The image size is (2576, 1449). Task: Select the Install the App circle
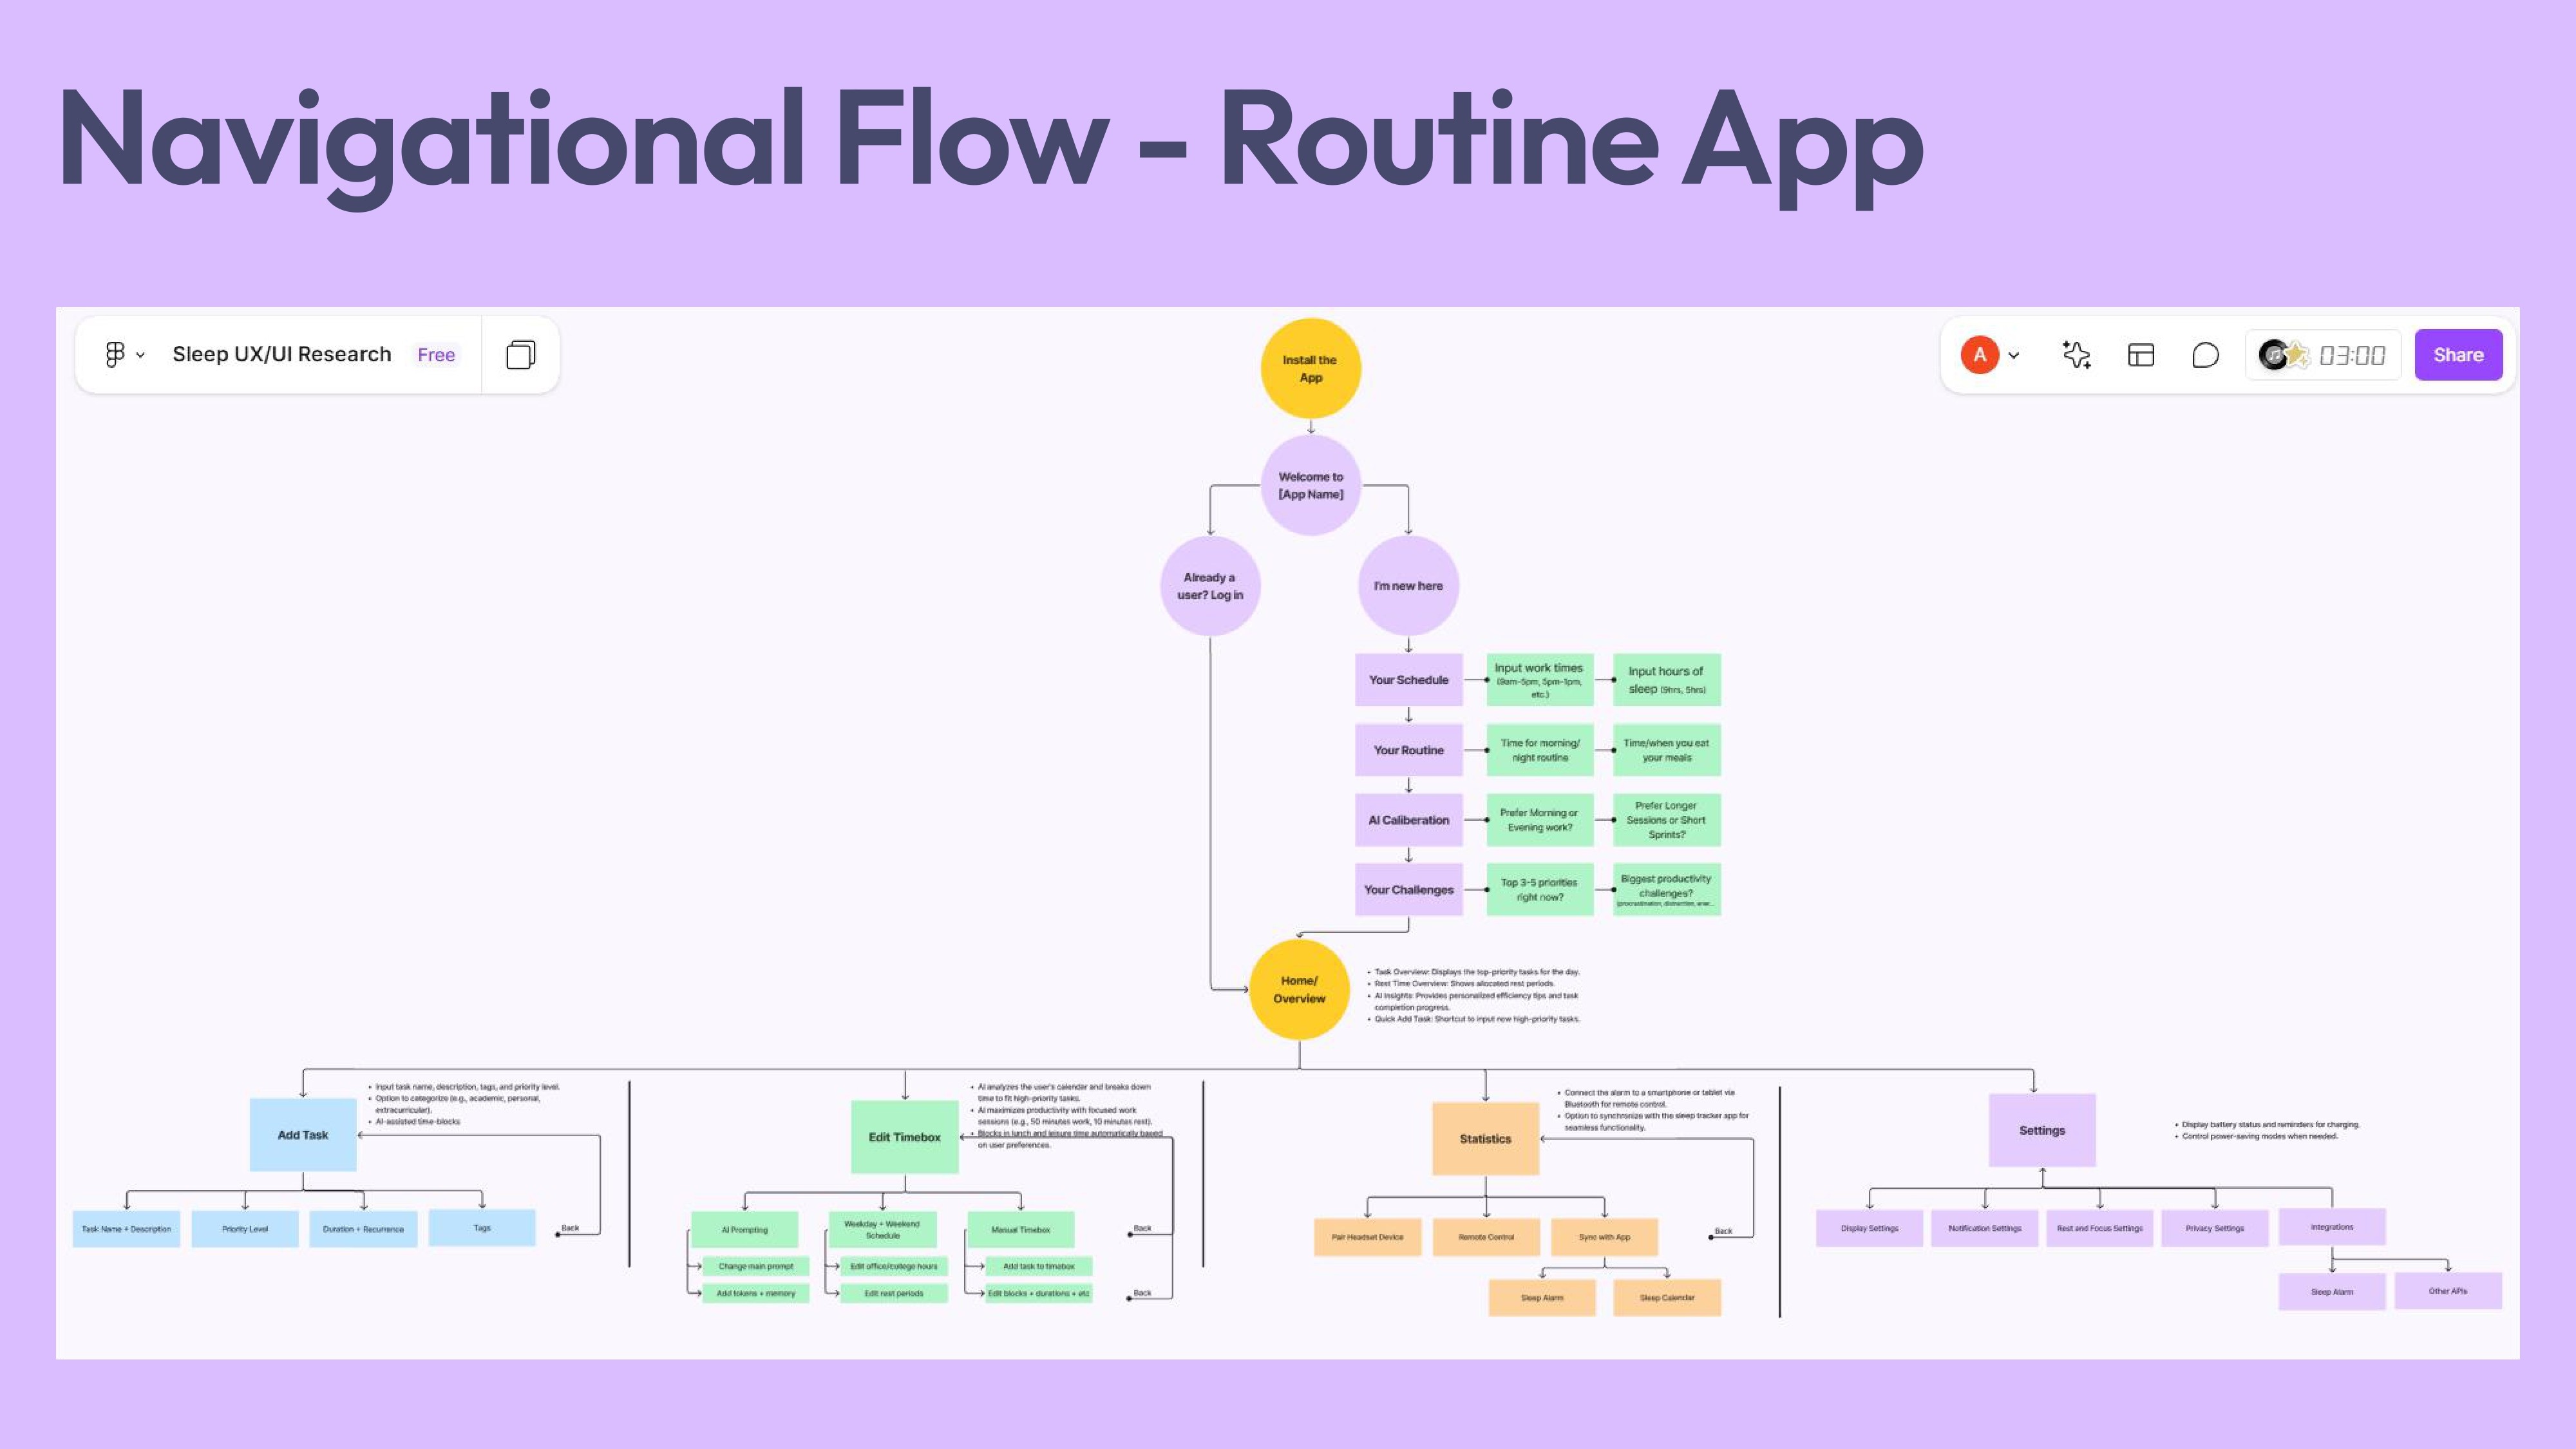(1310, 368)
